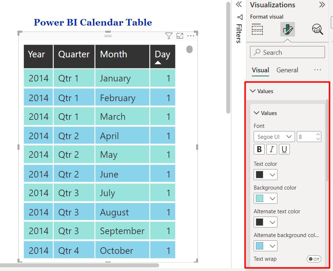Screen dimensions: 333x271
Task: Select the Qtr 4 cell
Action: (x=74, y=251)
